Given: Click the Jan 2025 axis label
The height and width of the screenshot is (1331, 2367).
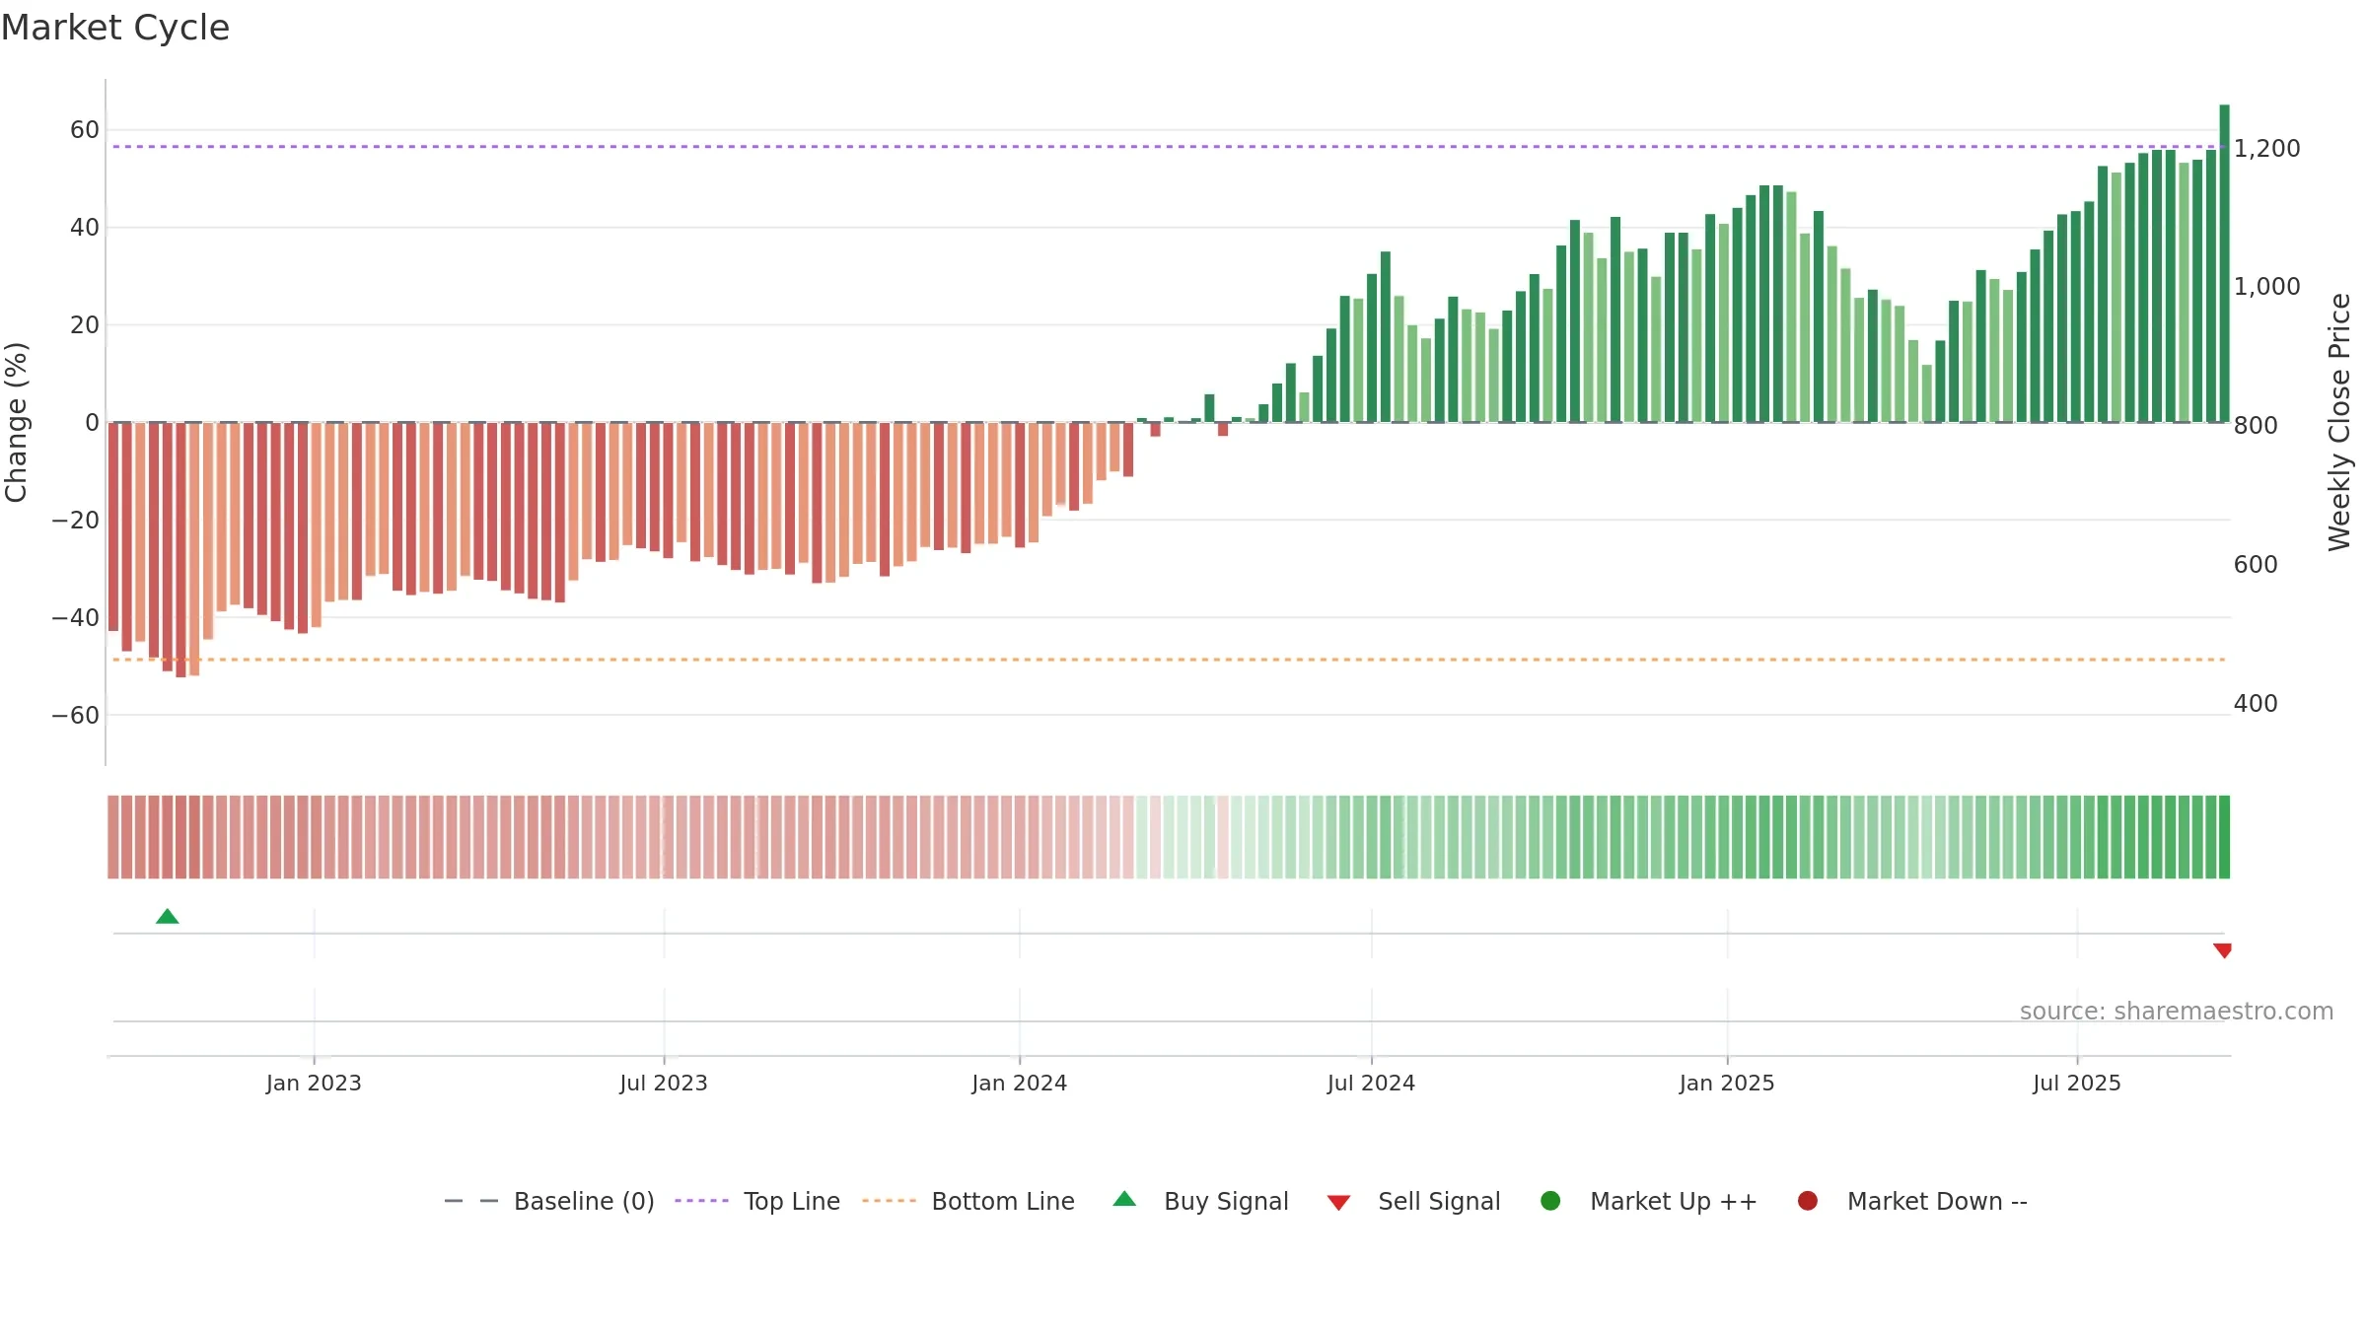Looking at the screenshot, I should [x=1727, y=1084].
